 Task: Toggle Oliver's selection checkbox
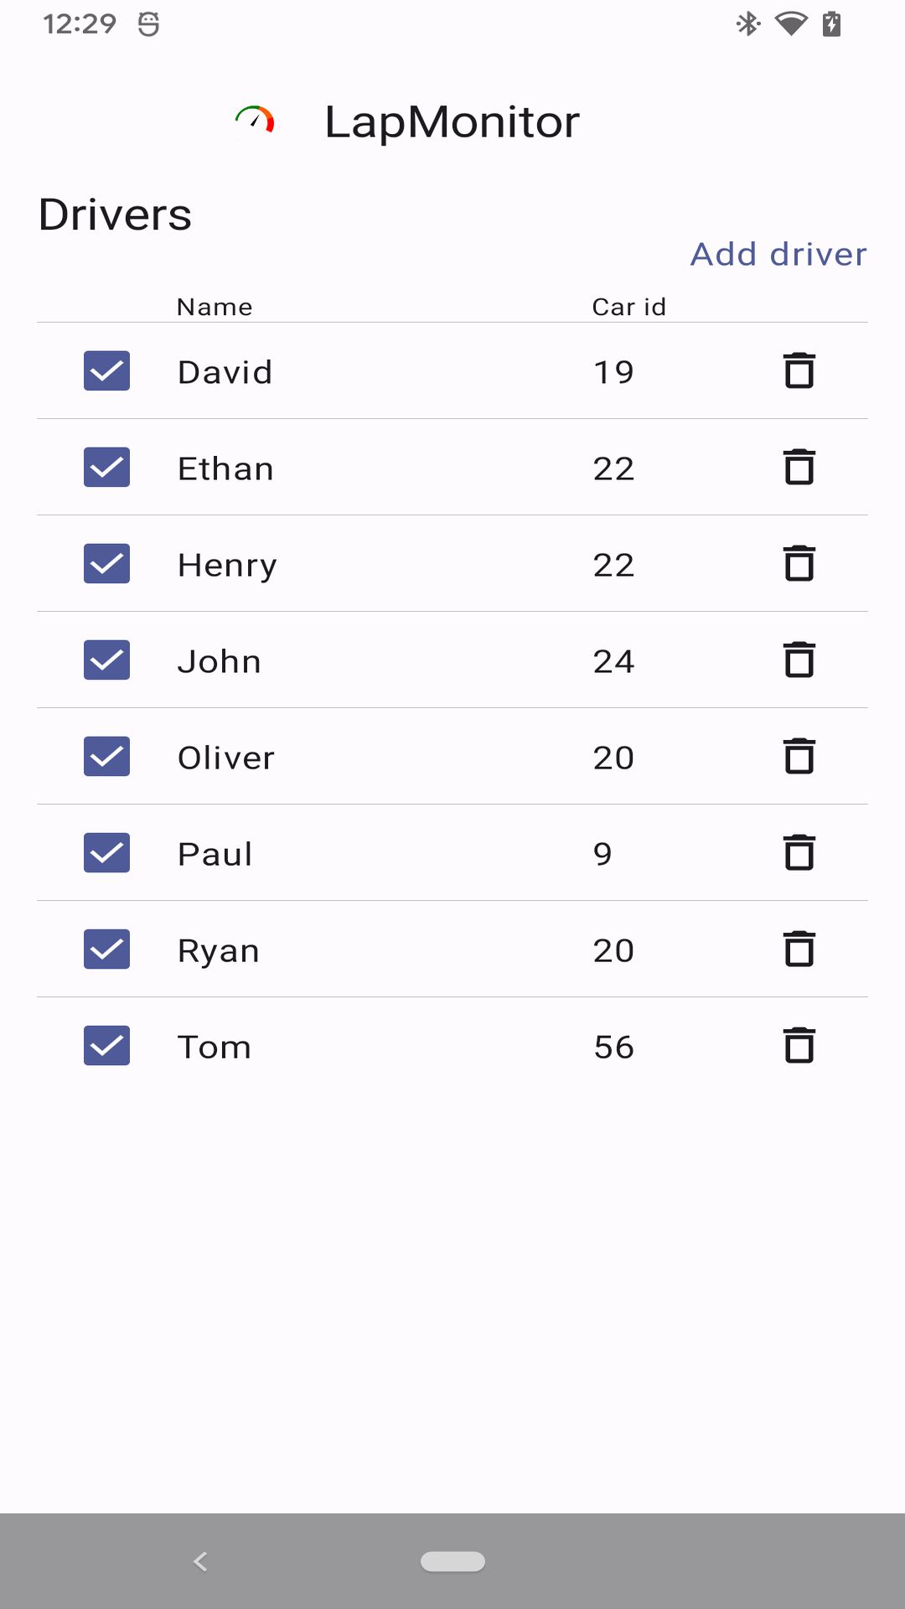106,756
